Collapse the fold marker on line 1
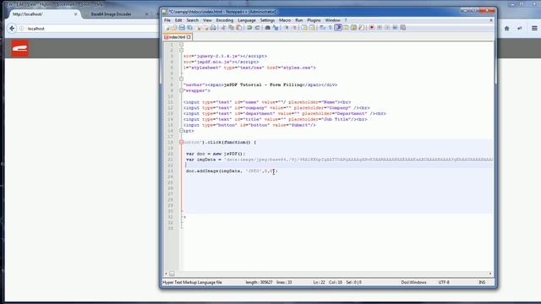 click(182, 45)
